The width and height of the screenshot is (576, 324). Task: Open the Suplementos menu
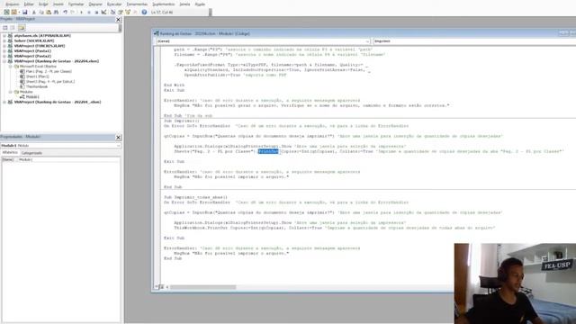point(164,4)
